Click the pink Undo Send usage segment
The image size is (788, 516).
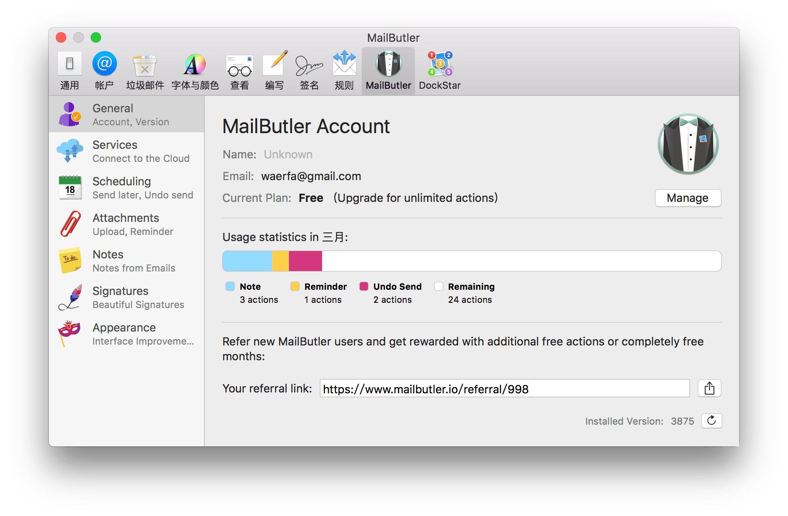click(x=305, y=261)
